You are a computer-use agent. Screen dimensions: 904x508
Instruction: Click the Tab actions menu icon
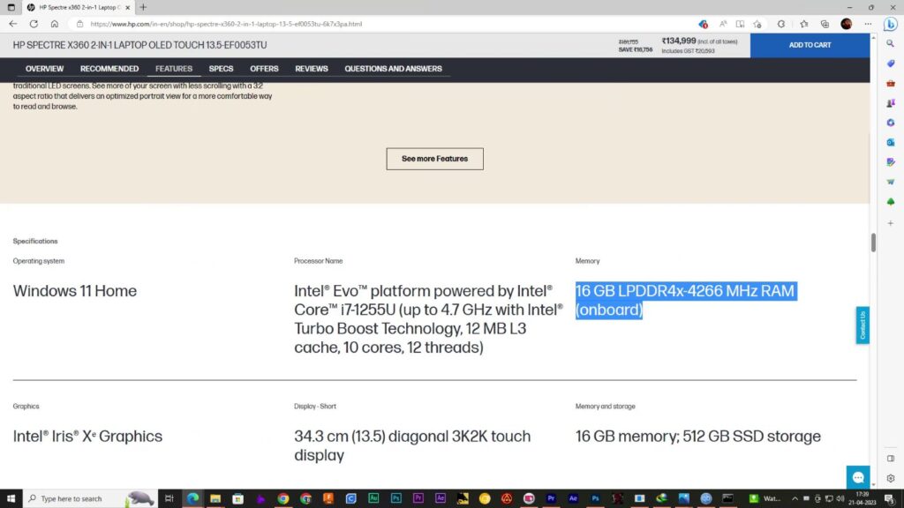11,7
